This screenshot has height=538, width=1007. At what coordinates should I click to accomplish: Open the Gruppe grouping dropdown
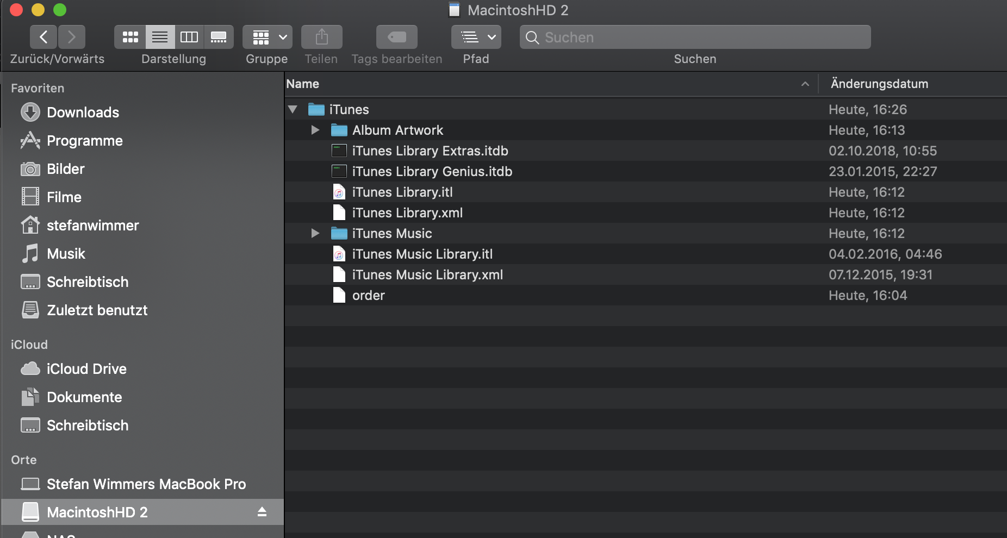[268, 37]
